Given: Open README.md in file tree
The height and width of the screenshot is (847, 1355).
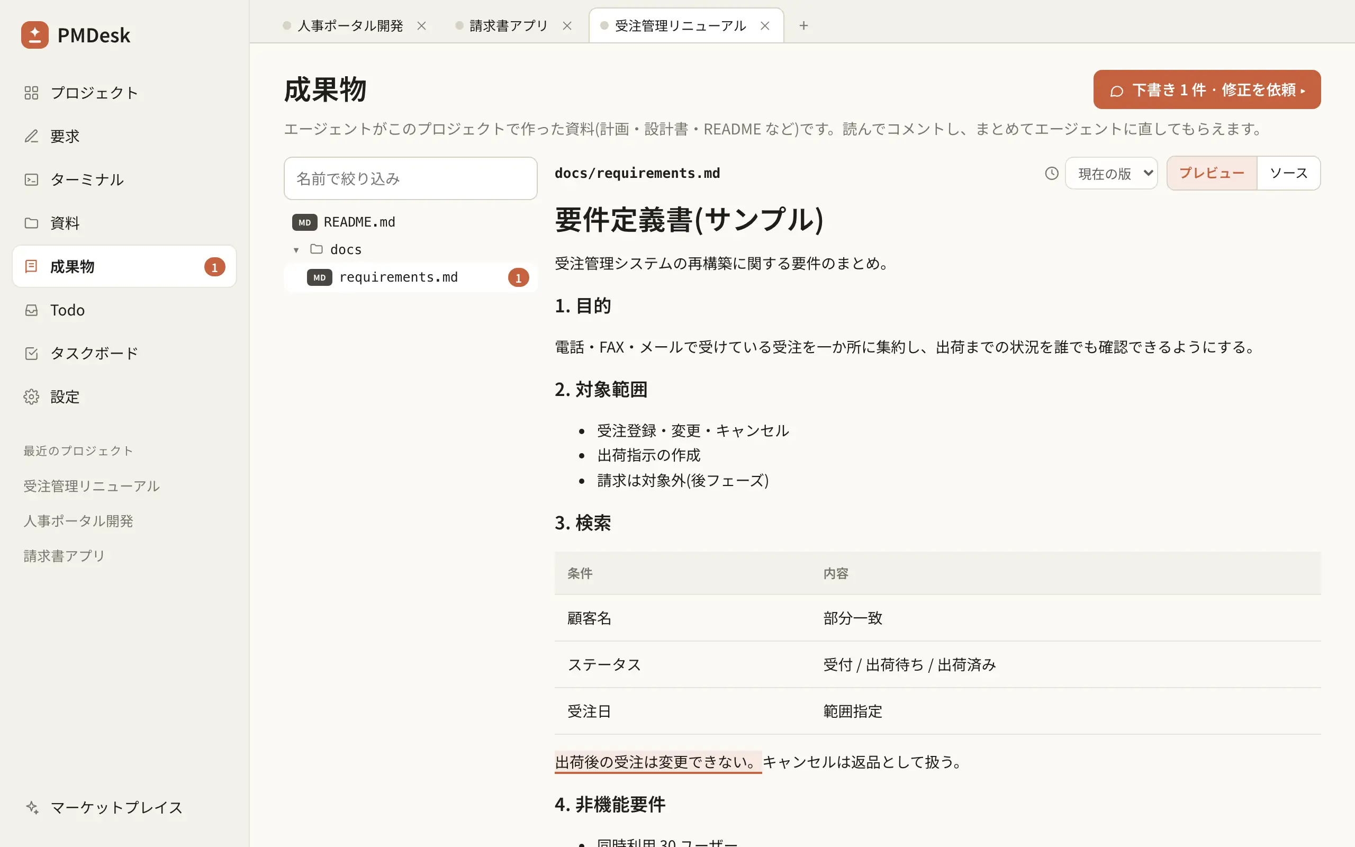Looking at the screenshot, I should [x=410, y=222].
